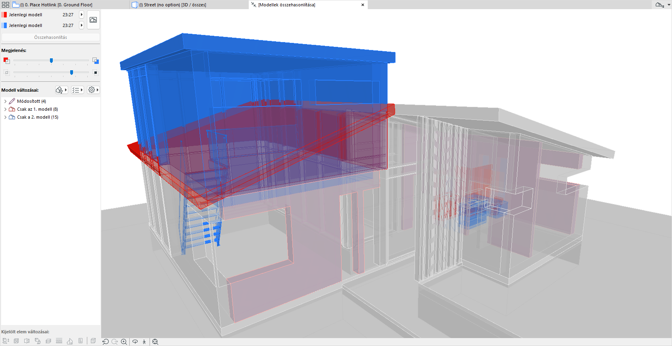Click the hatch fill change icon
Viewport: 672px width, 346px height.
(59, 341)
